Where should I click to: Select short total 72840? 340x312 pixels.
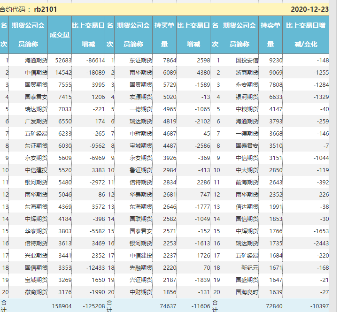coord(274,306)
